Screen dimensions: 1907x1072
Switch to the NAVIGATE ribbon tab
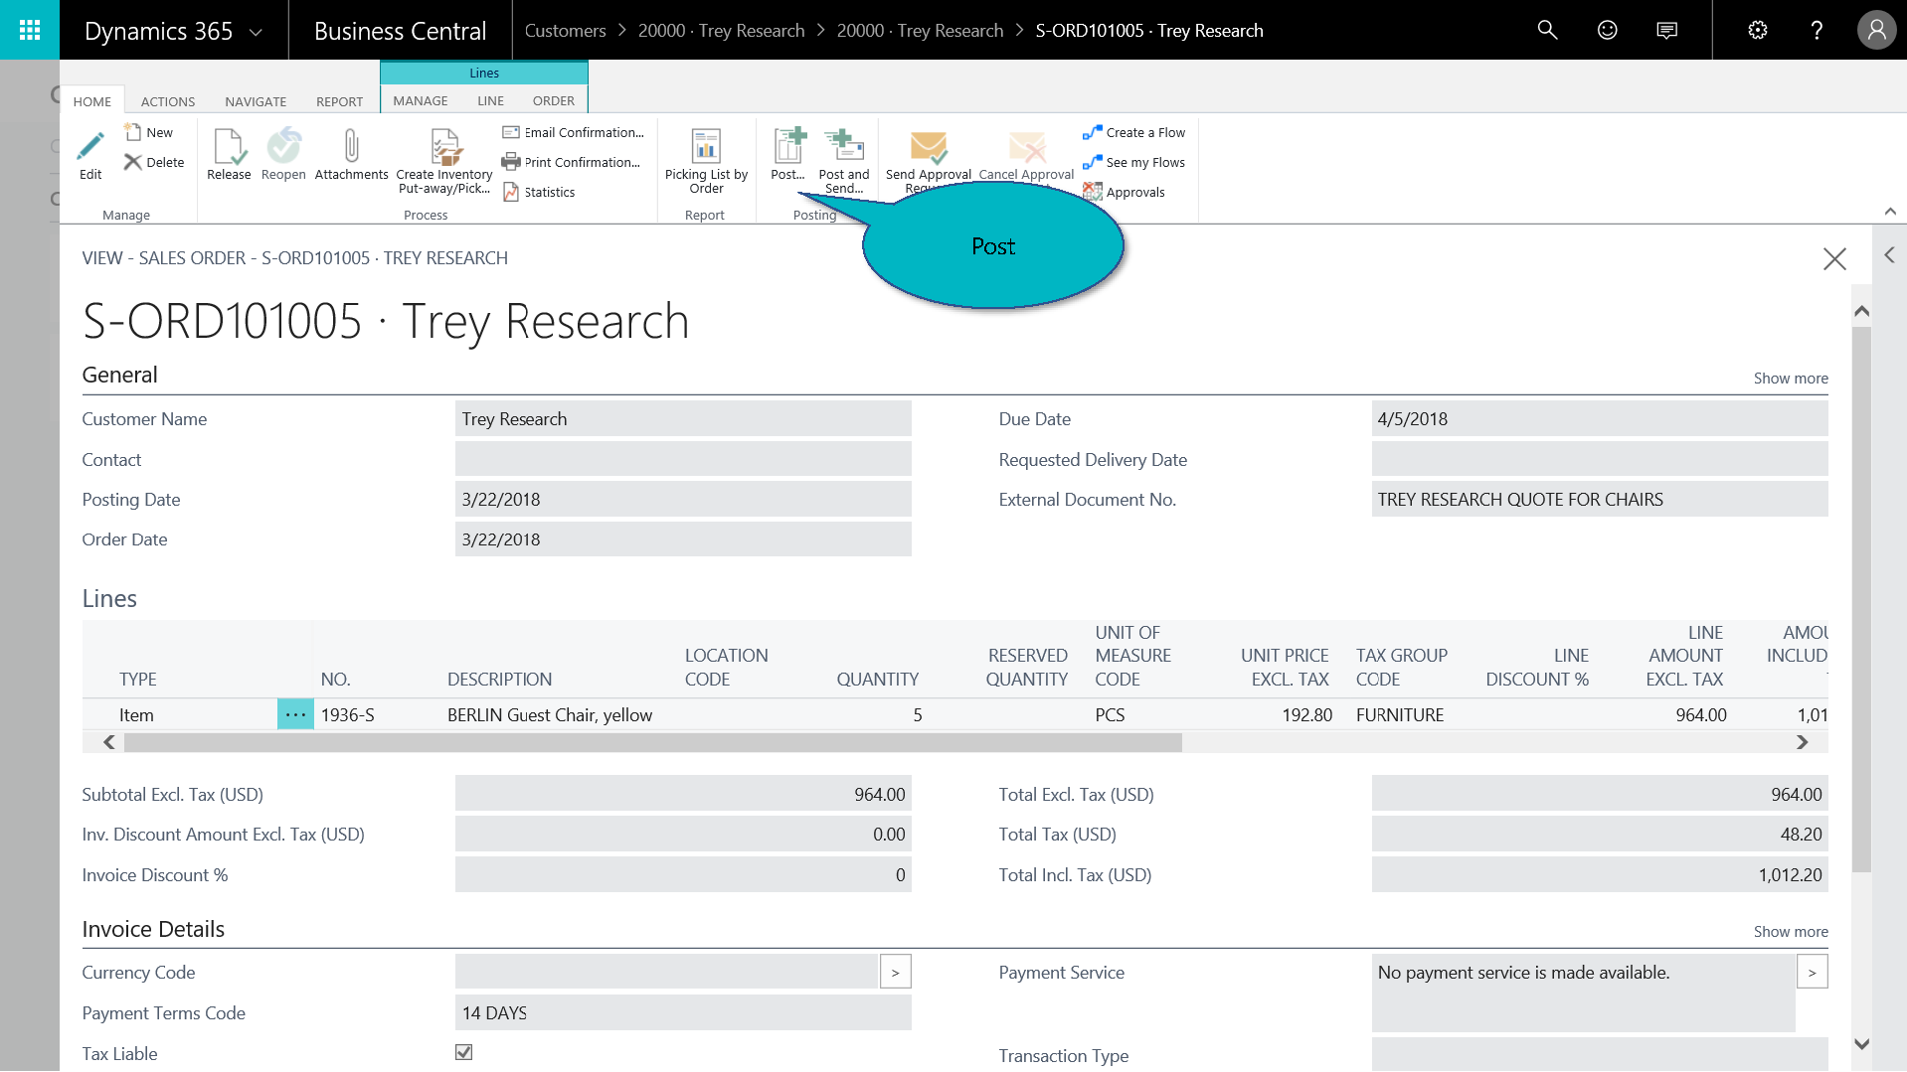click(x=256, y=101)
